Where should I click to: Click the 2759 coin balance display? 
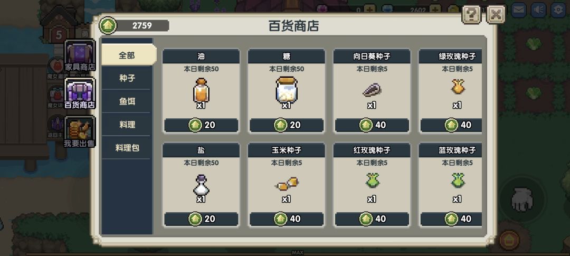pos(135,25)
